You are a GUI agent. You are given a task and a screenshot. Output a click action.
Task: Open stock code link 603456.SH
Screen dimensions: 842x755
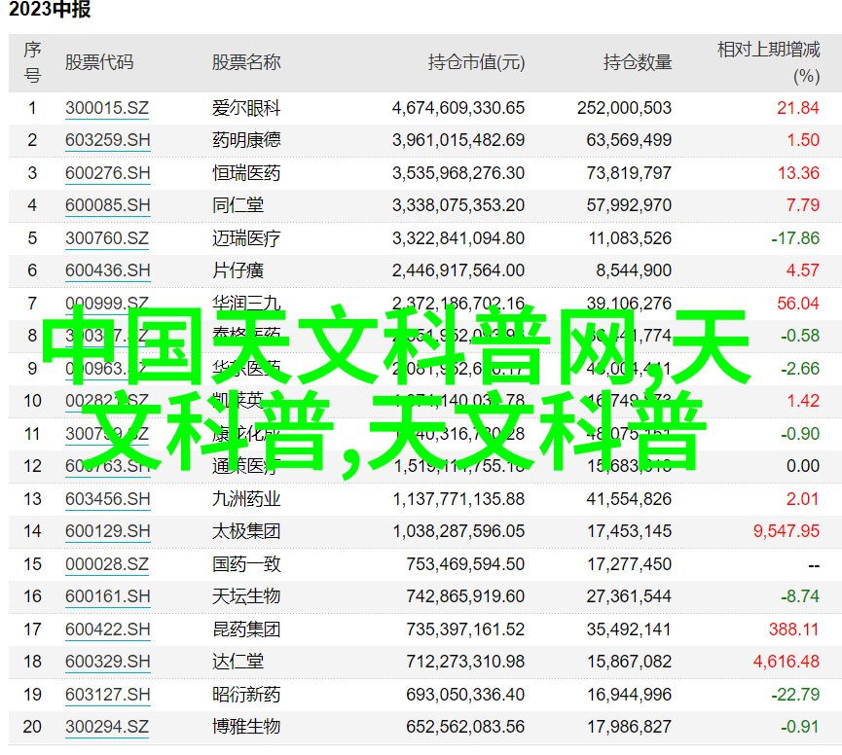[107, 499]
